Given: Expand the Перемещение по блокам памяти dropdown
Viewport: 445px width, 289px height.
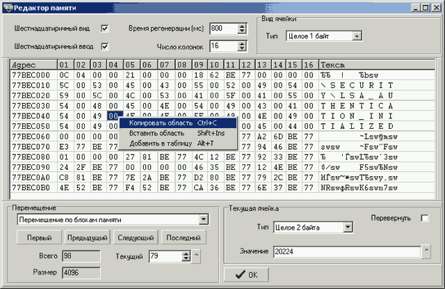Looking at the screenshot, I should (x=203, y=220).
